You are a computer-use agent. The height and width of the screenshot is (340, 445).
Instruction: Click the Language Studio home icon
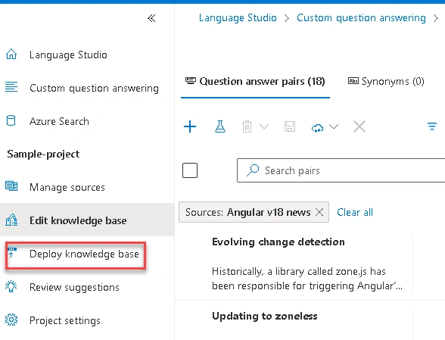click(11, 55)
